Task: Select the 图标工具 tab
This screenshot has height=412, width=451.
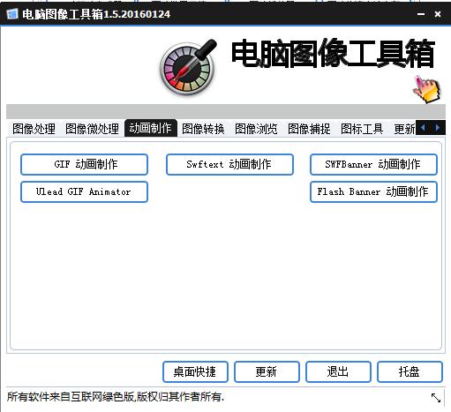Action: 362,129
